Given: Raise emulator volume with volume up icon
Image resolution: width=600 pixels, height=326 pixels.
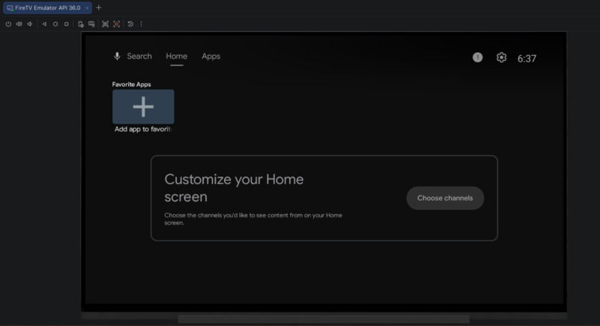Looking at the screenshot, I should (19, 24).
